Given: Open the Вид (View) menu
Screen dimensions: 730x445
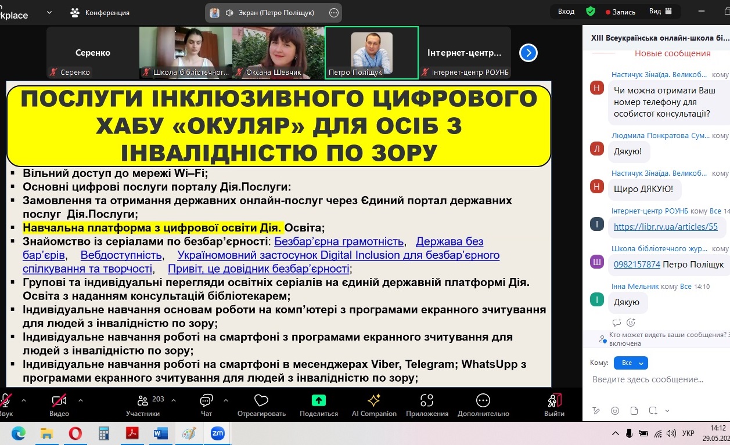Looking at the screenshot, I should click(x=660, y=12).
